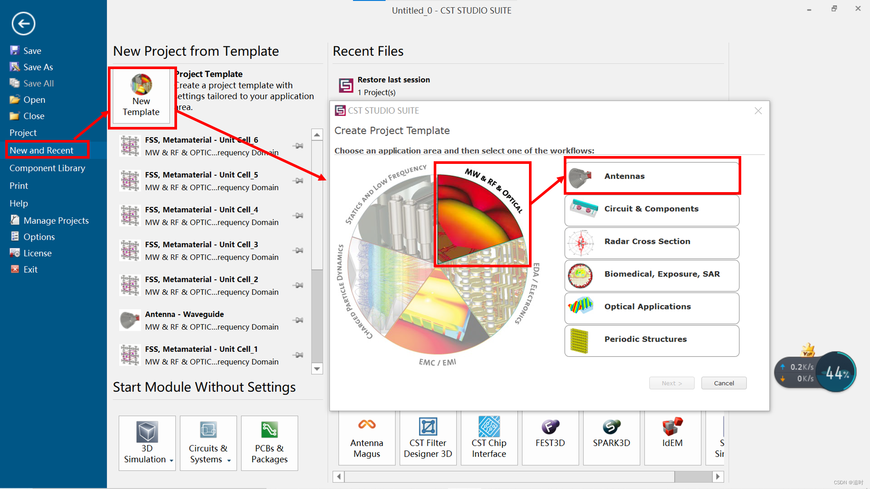The width and height of the screenshot is (870, 489).
Task: Open the New Template icon
Action: (141, 96)
